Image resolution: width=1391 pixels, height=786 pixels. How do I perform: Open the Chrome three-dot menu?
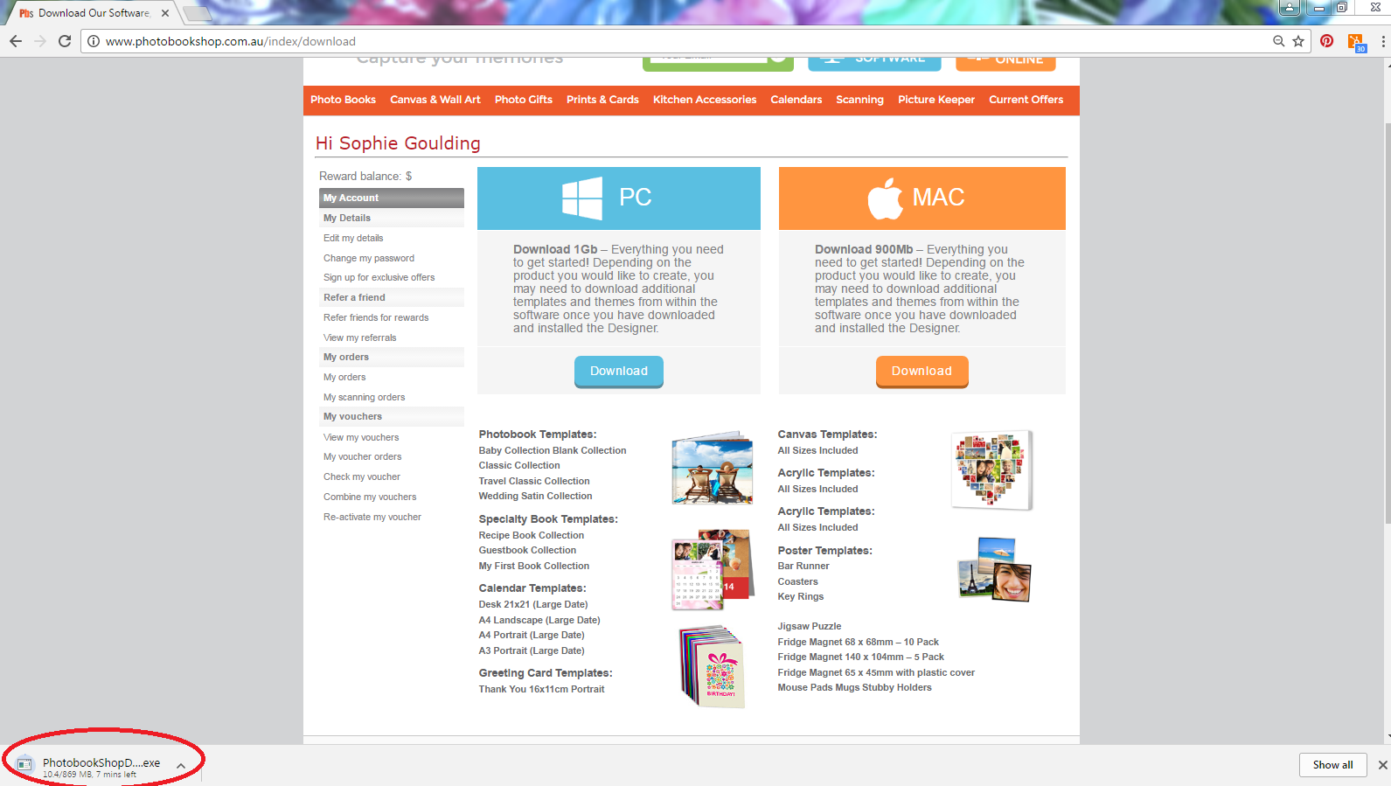pyautogui.click(x=1382, y=41)
